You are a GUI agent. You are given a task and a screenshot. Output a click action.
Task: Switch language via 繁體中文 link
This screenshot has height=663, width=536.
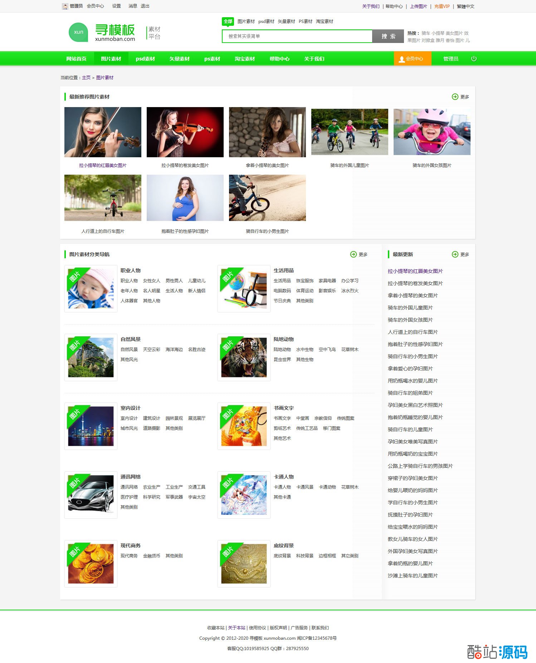[x=466, y=6]
